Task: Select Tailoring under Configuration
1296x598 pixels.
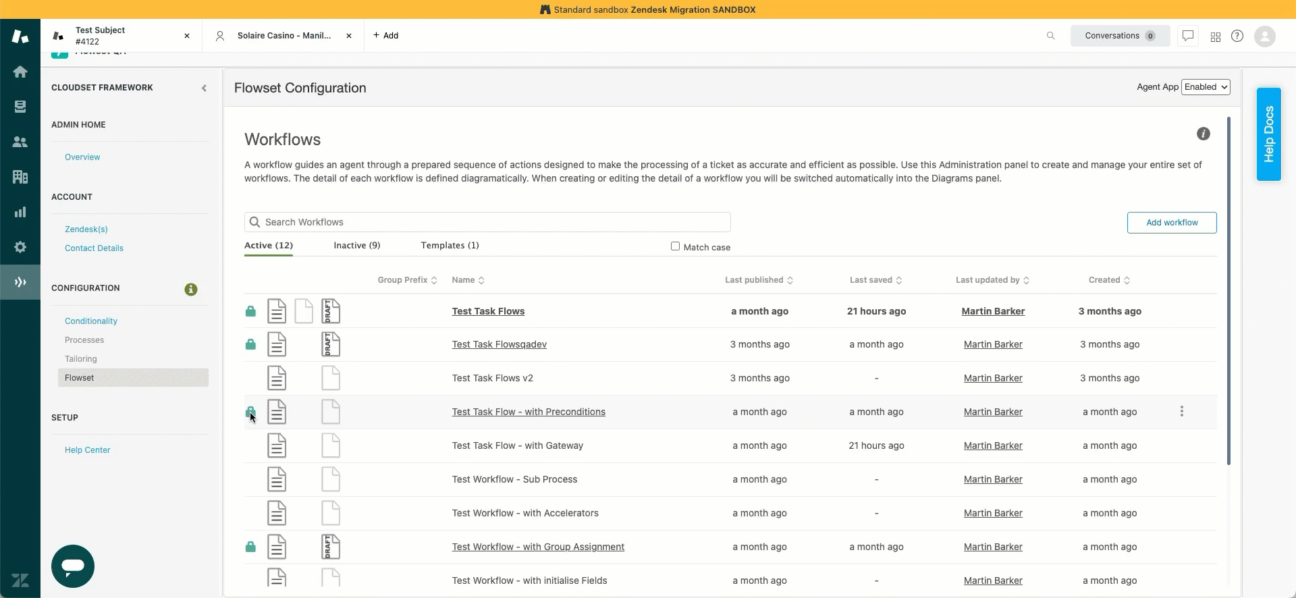Action: click(x=81, y=359)
